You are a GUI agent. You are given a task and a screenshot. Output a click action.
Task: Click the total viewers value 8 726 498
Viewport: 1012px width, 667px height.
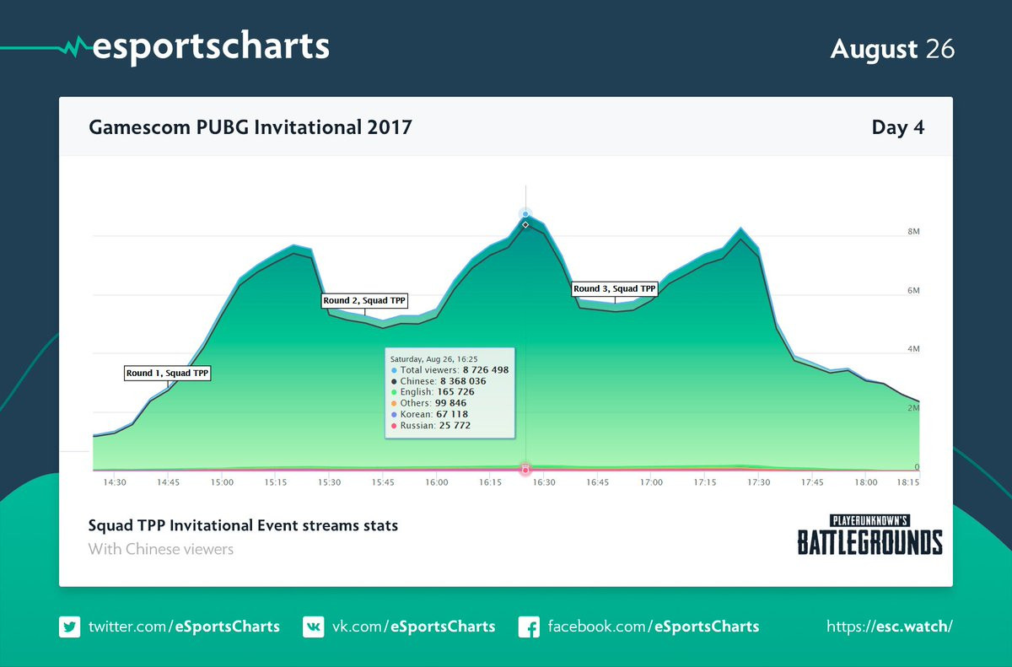coord(486,370)
